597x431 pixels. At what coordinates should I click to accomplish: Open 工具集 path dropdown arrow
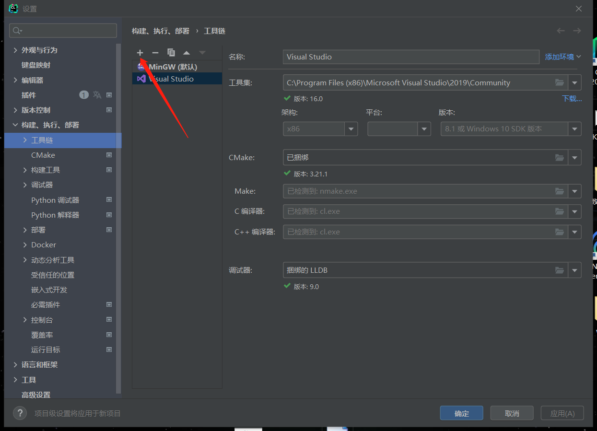click(x=575, y=82)
